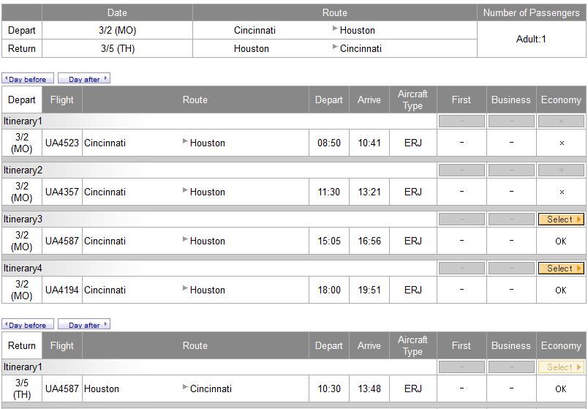
Task: Click Day after above the Depart flights table
Action: (x=84, y=79)
